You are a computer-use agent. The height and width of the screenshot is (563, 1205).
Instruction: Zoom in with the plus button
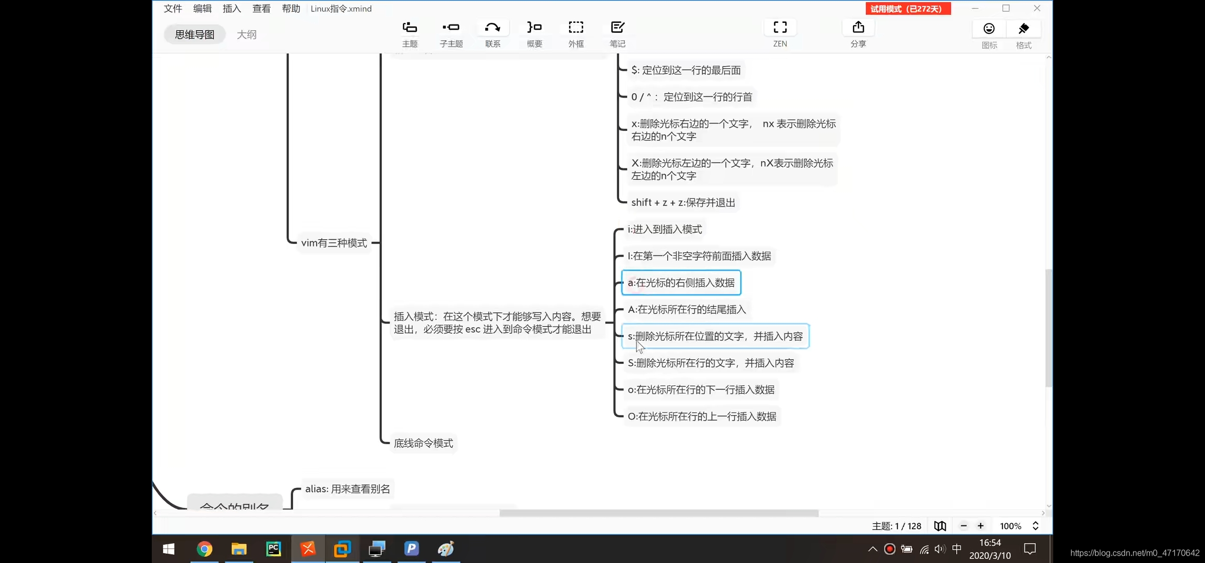981,526
